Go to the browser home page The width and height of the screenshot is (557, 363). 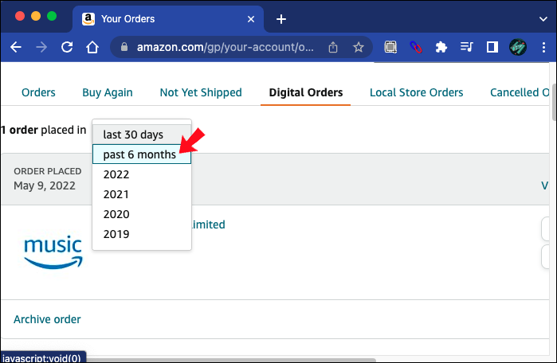[92, 47]
